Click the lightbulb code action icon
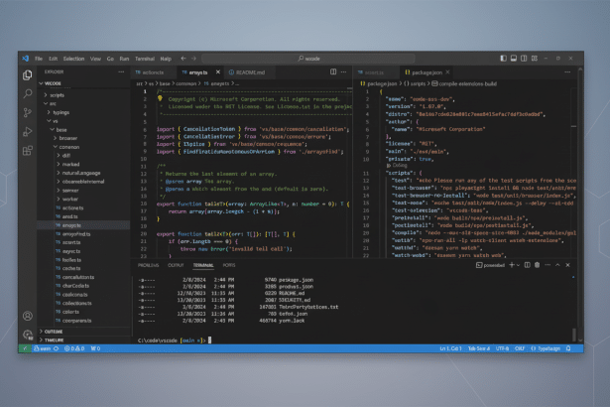Image resolution: width=610 pixels, height=407 pixels. (x=160, y=99)
